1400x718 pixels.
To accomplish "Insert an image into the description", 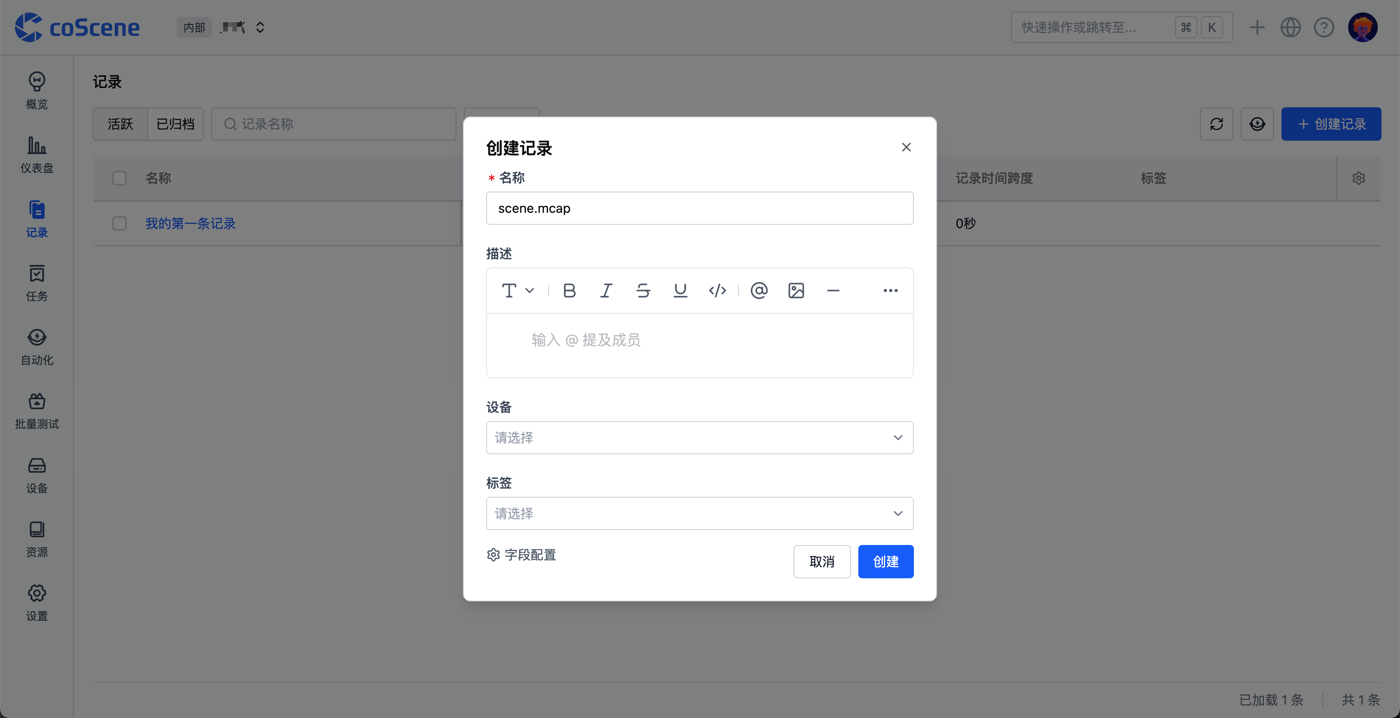I will [796, 291].
